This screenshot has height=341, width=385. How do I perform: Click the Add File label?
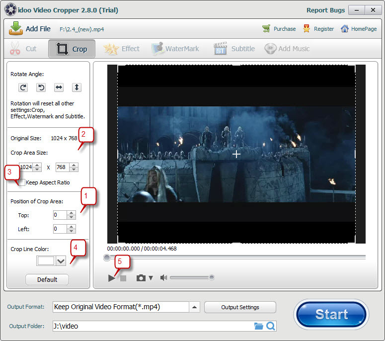pyautogui.click(x=38, y=29)
